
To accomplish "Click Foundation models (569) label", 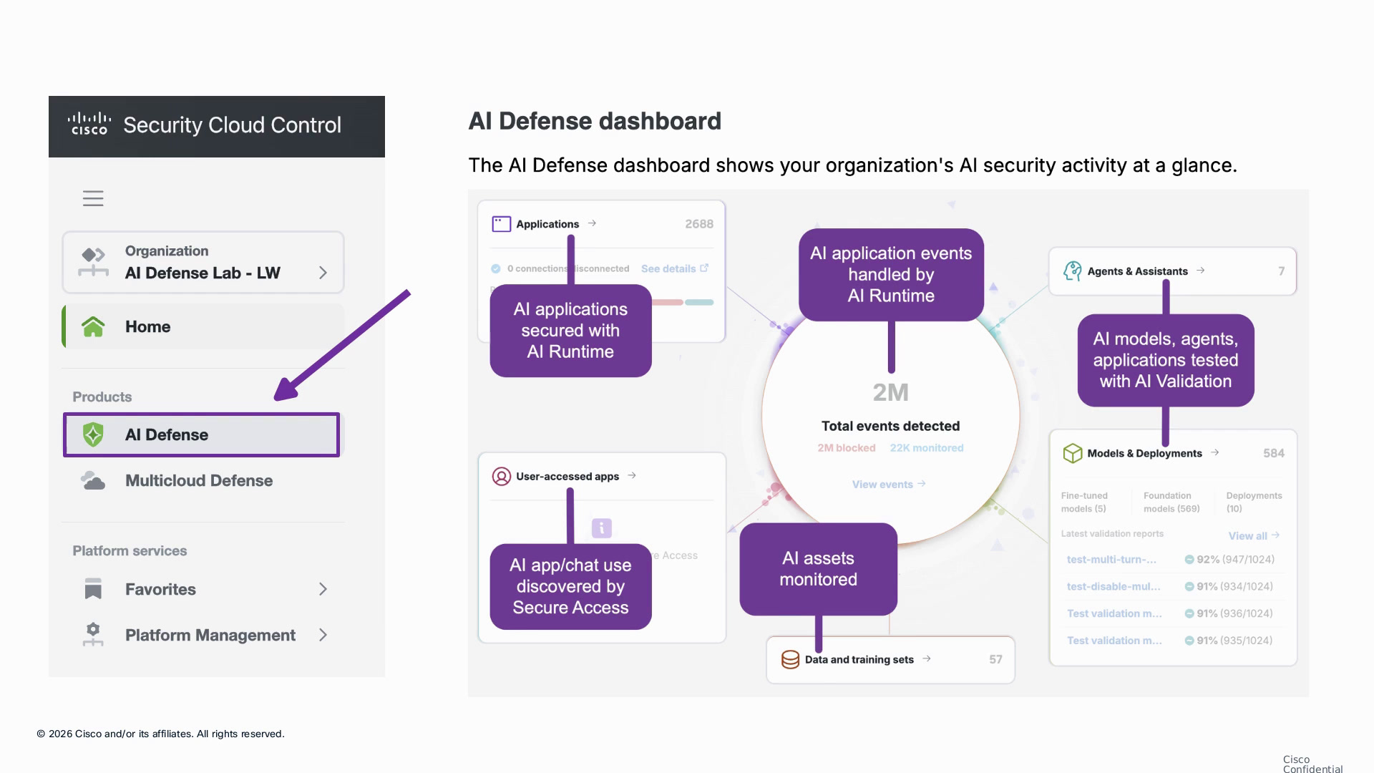I will tap(1171, 502).
